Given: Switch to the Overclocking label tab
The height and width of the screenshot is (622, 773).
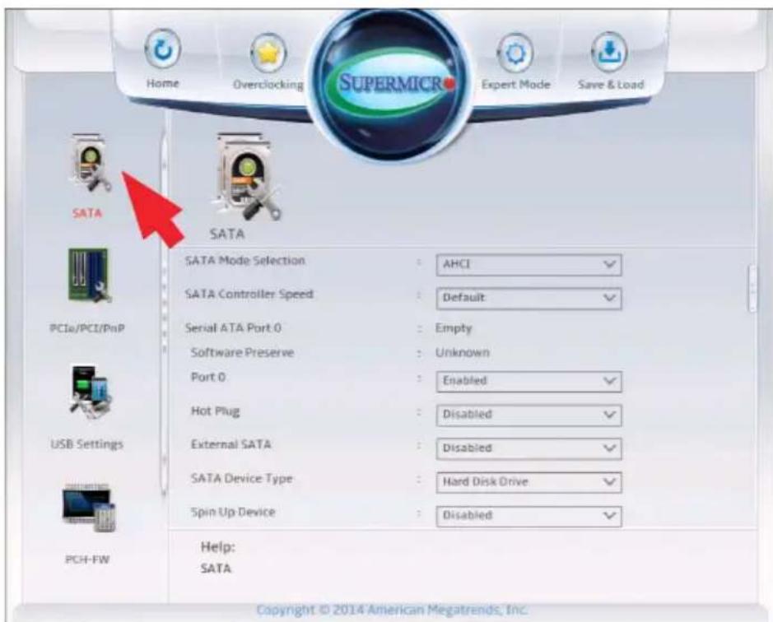Looking at the screenshot, I should click(268, 85).
